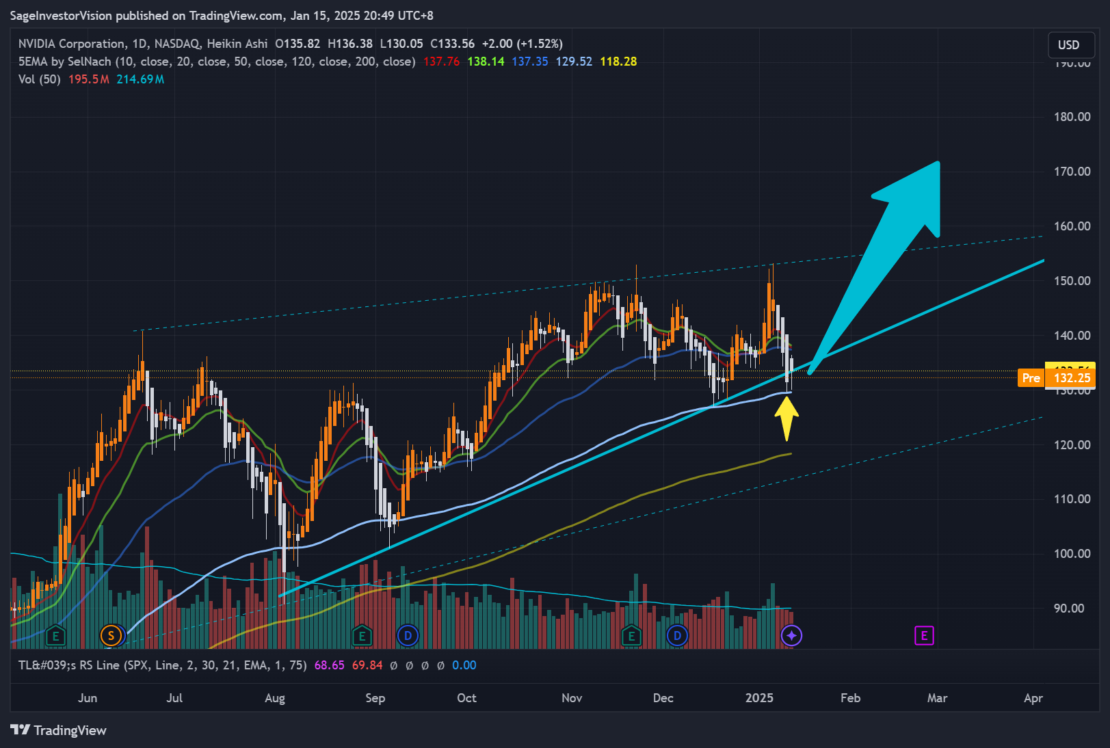1110x748 pixels.
Task: Click the high price H136.38
Action: [x=350, y=44]
